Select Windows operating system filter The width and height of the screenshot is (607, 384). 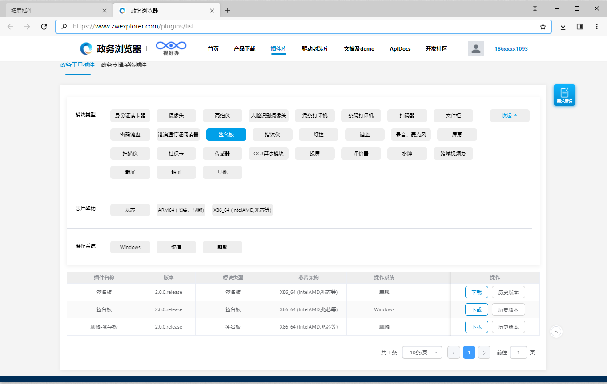130,247
